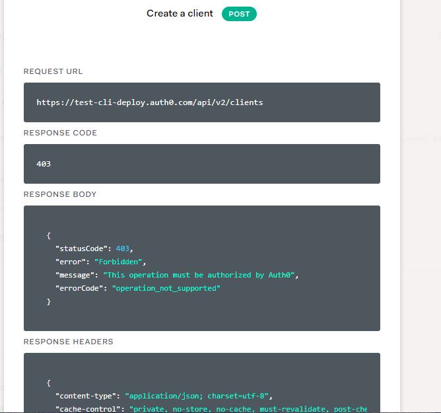Click the RESPONSE BODY section label
The height and width of the screenshot is (413, 441).
tap(60, 194)
